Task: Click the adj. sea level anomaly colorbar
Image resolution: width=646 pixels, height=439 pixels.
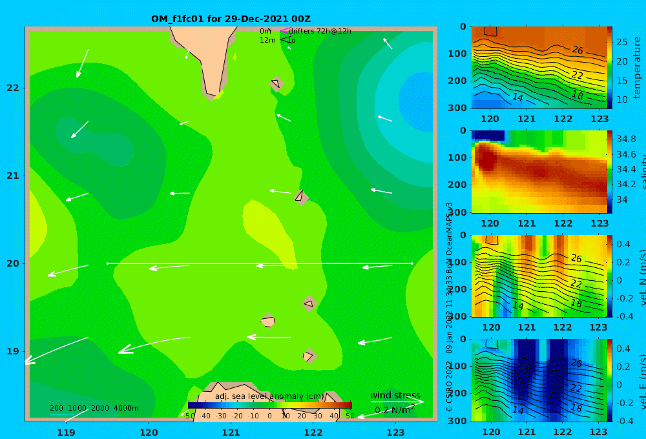Action: 270,405
